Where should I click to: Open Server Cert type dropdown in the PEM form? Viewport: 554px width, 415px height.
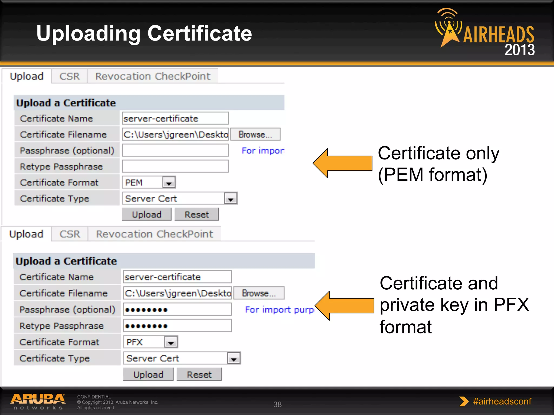180,198
